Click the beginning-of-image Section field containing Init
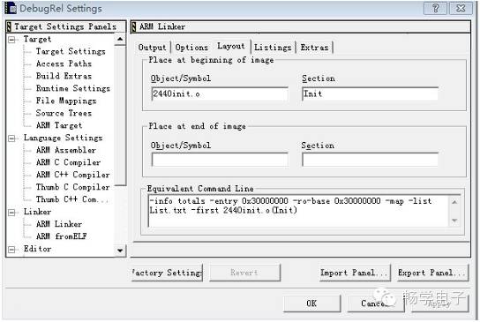Viewport: 480px width, 322px height. pyautogui.click(x=370, y=94)
